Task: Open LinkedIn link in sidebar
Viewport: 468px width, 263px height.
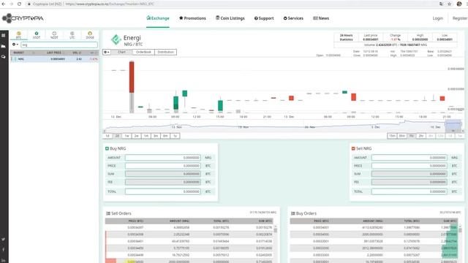Action: [3, 260]
